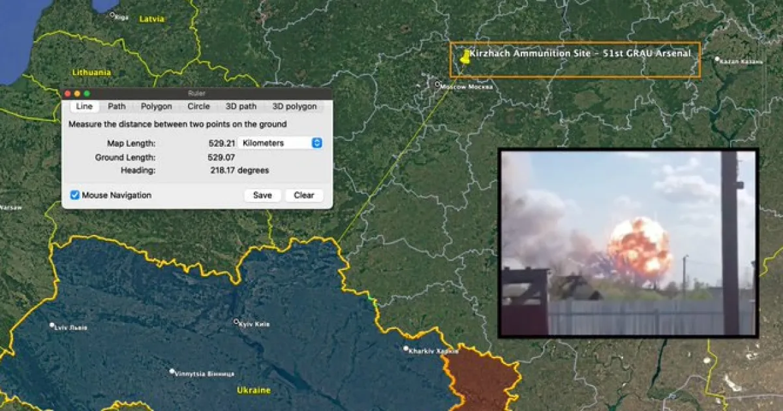Click the Save button in Ruler
The height and width of the screenshot is (411, 783).
pyautogui.click(x=262, y=195)
